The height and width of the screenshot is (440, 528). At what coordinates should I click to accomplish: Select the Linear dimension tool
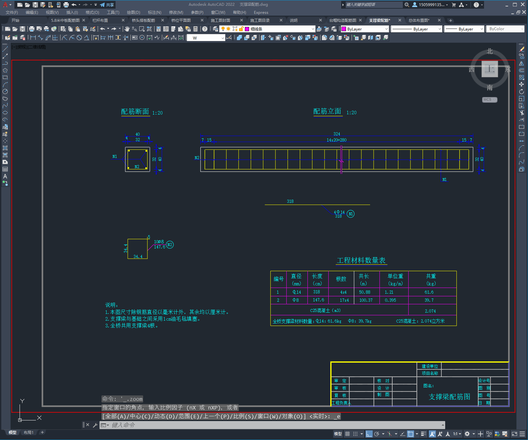click(x=33, y=38)
